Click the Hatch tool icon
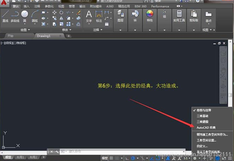This screenshot has height=161, width=234. 44,24
